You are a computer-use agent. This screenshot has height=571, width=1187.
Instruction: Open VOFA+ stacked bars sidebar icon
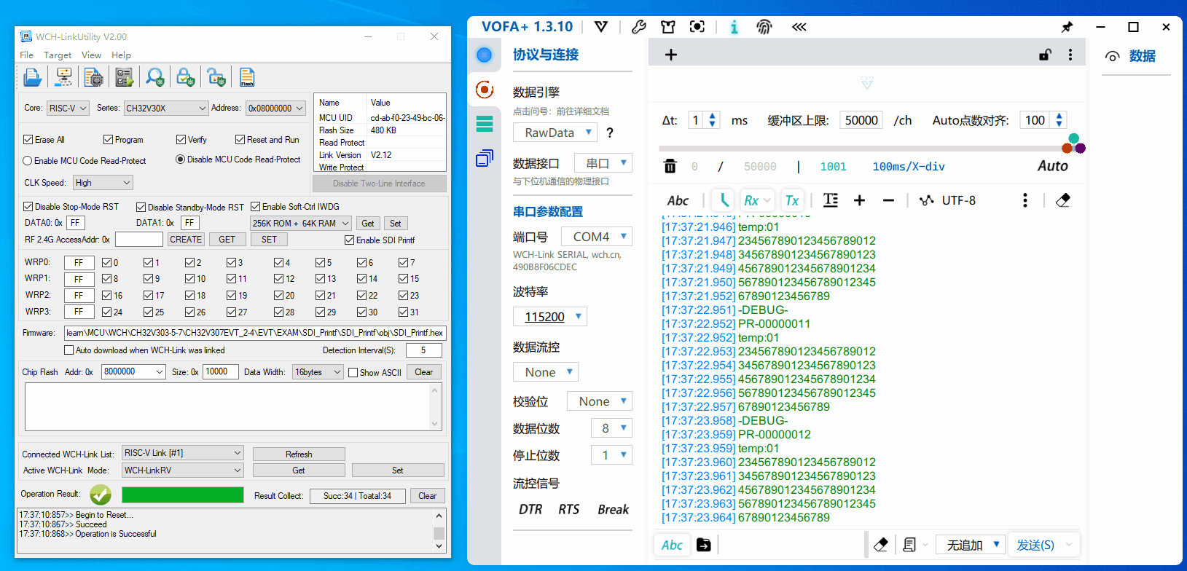tap(484, 124)
